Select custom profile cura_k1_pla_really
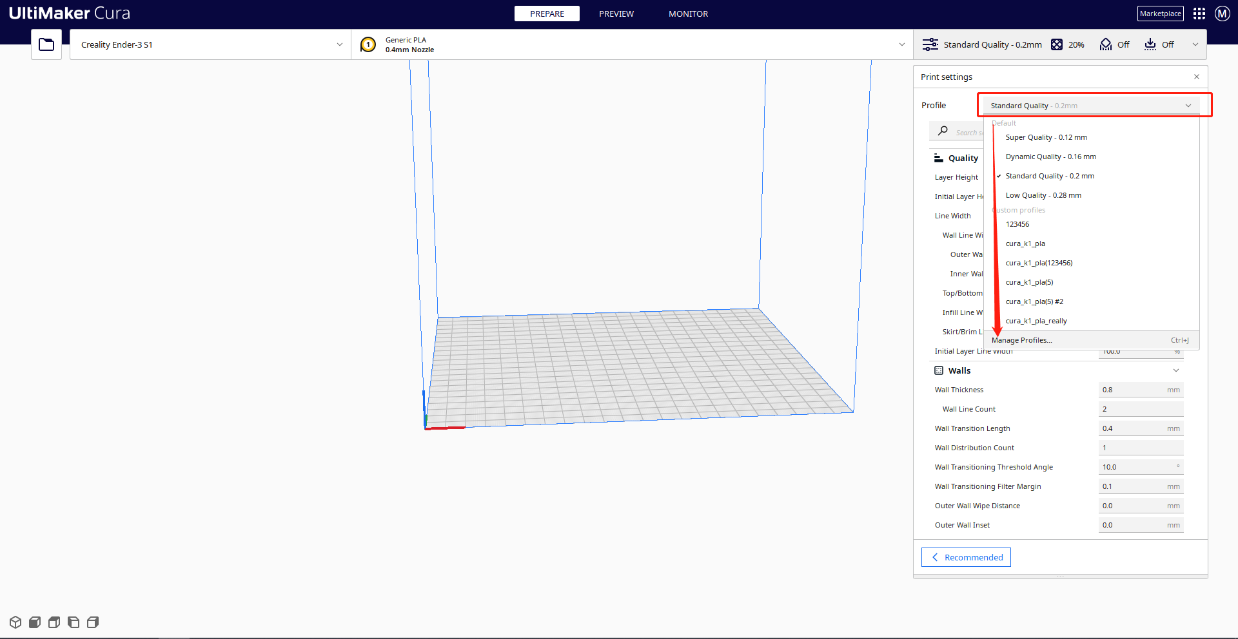1238x639 pixels. pos(1092,321)
